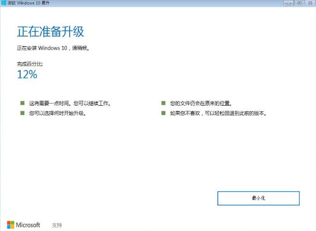Click the 如果您不喜欢 rollback text
Image resolution: width=316 pixels, height=231 pixels.
point(218,113)
